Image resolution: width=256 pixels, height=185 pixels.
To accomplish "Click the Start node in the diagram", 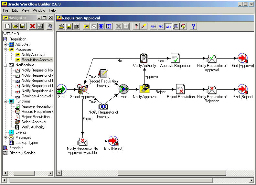I will 61,89.
